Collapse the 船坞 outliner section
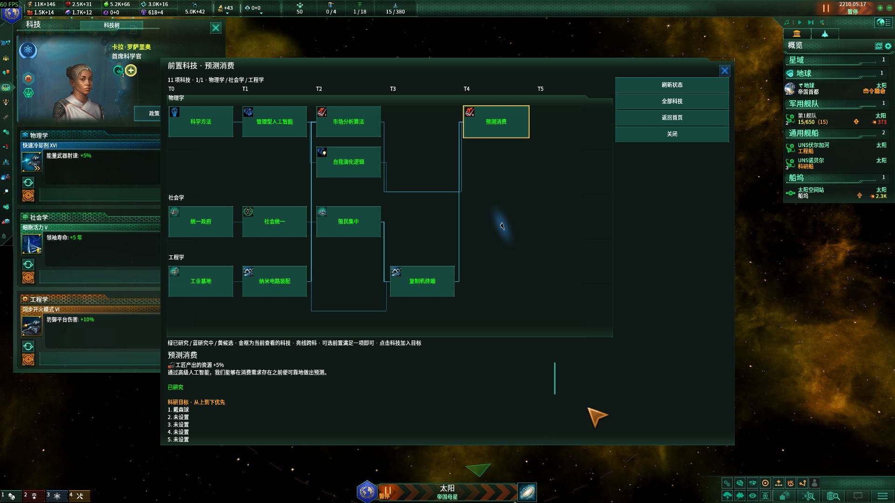 tap(837, 177)
